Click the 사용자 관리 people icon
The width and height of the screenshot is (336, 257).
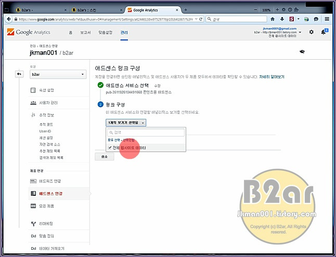pyautogui.click(x=33, y=103)
